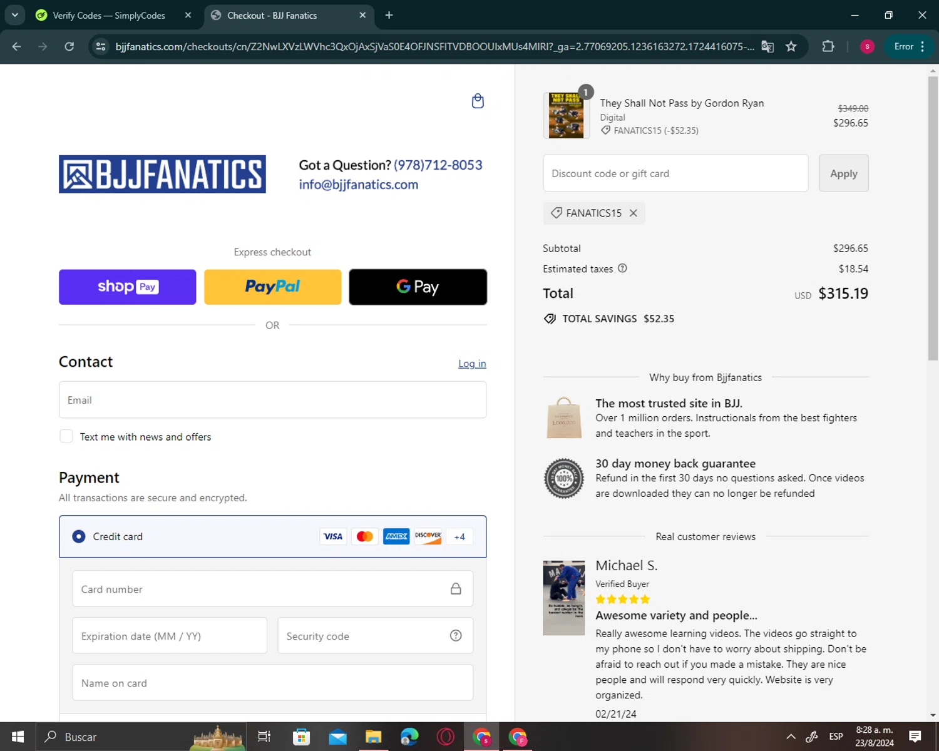The image size is (939, 751).
Task: Call the (978)712-8053 phone link
Action: 438,165
